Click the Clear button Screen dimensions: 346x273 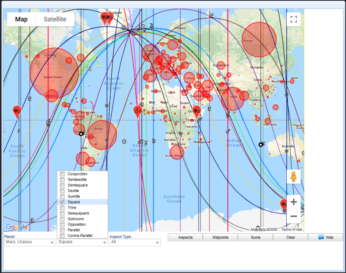291,237
